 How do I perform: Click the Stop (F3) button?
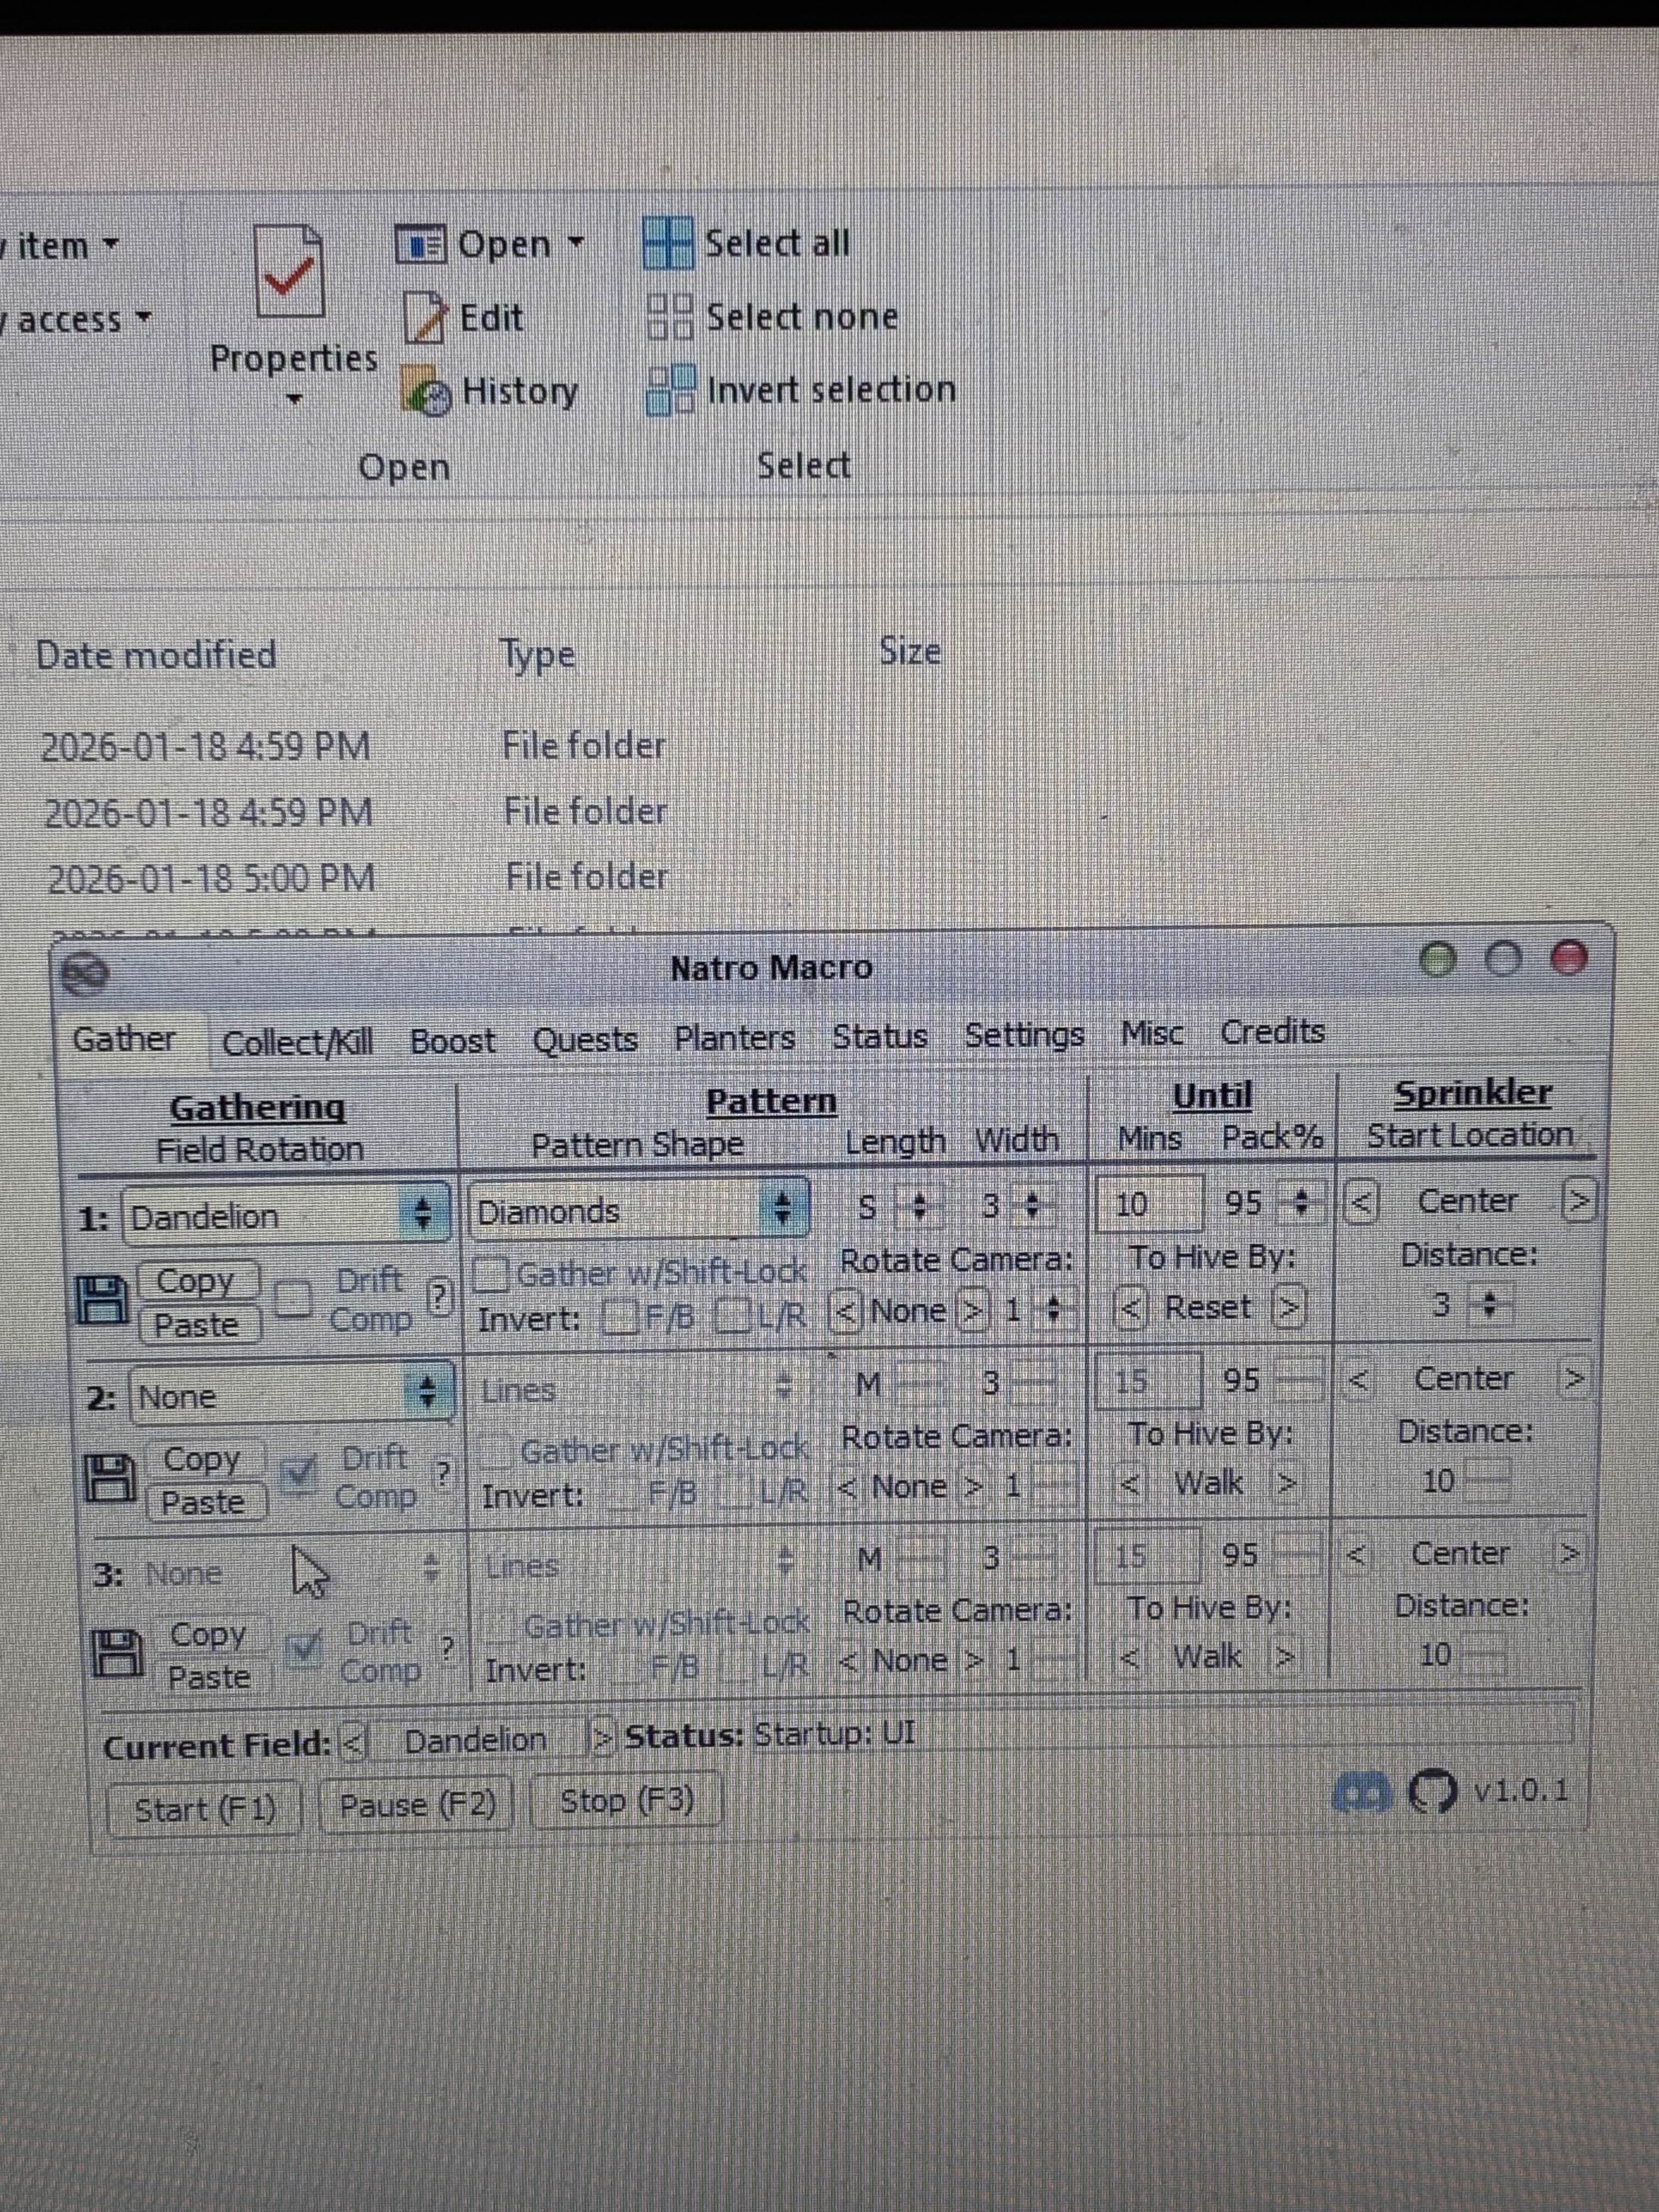(x=626, y=1801)
